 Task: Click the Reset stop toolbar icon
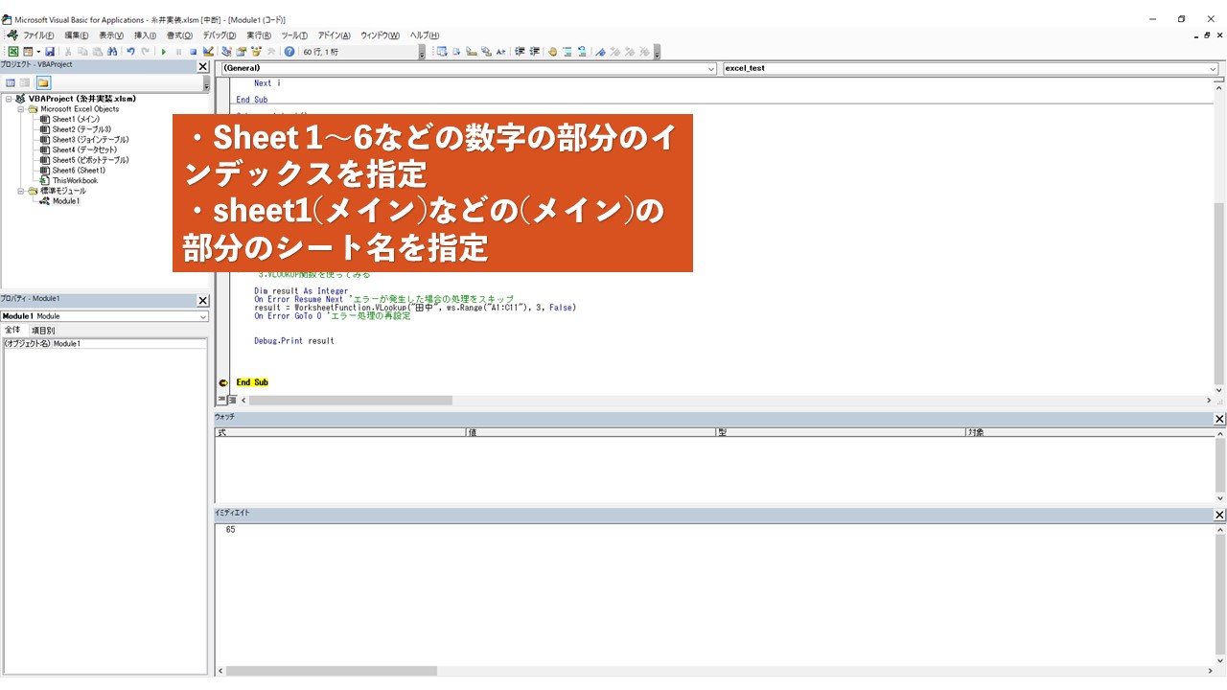click(x=193, y=52)
